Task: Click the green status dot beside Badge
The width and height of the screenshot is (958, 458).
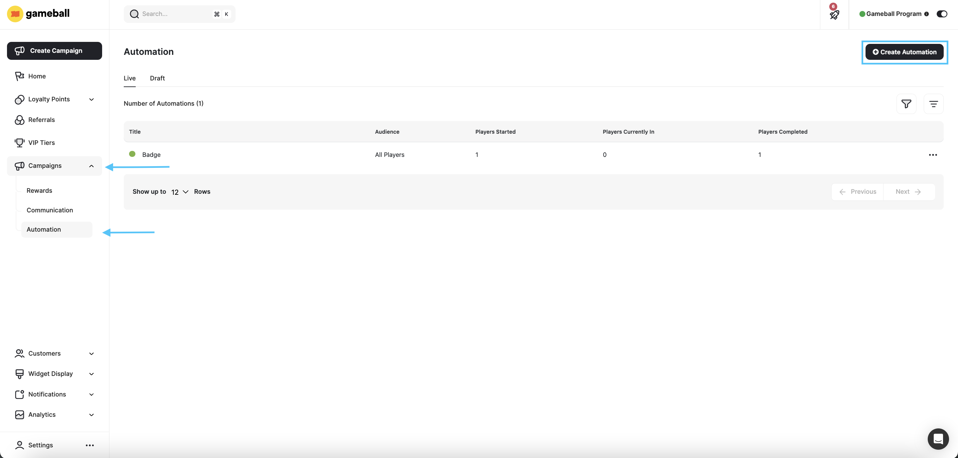Action: [132, 154]
